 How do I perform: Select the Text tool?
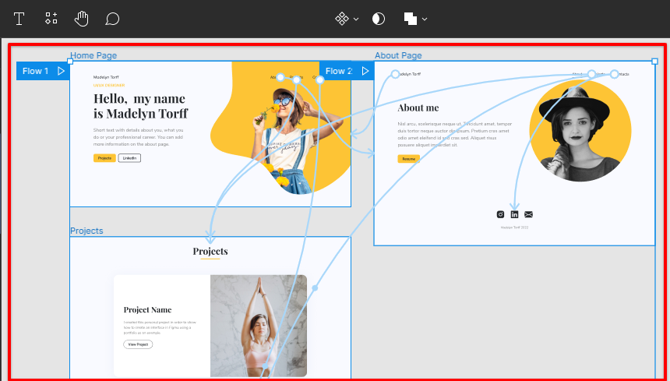point(19,18)
